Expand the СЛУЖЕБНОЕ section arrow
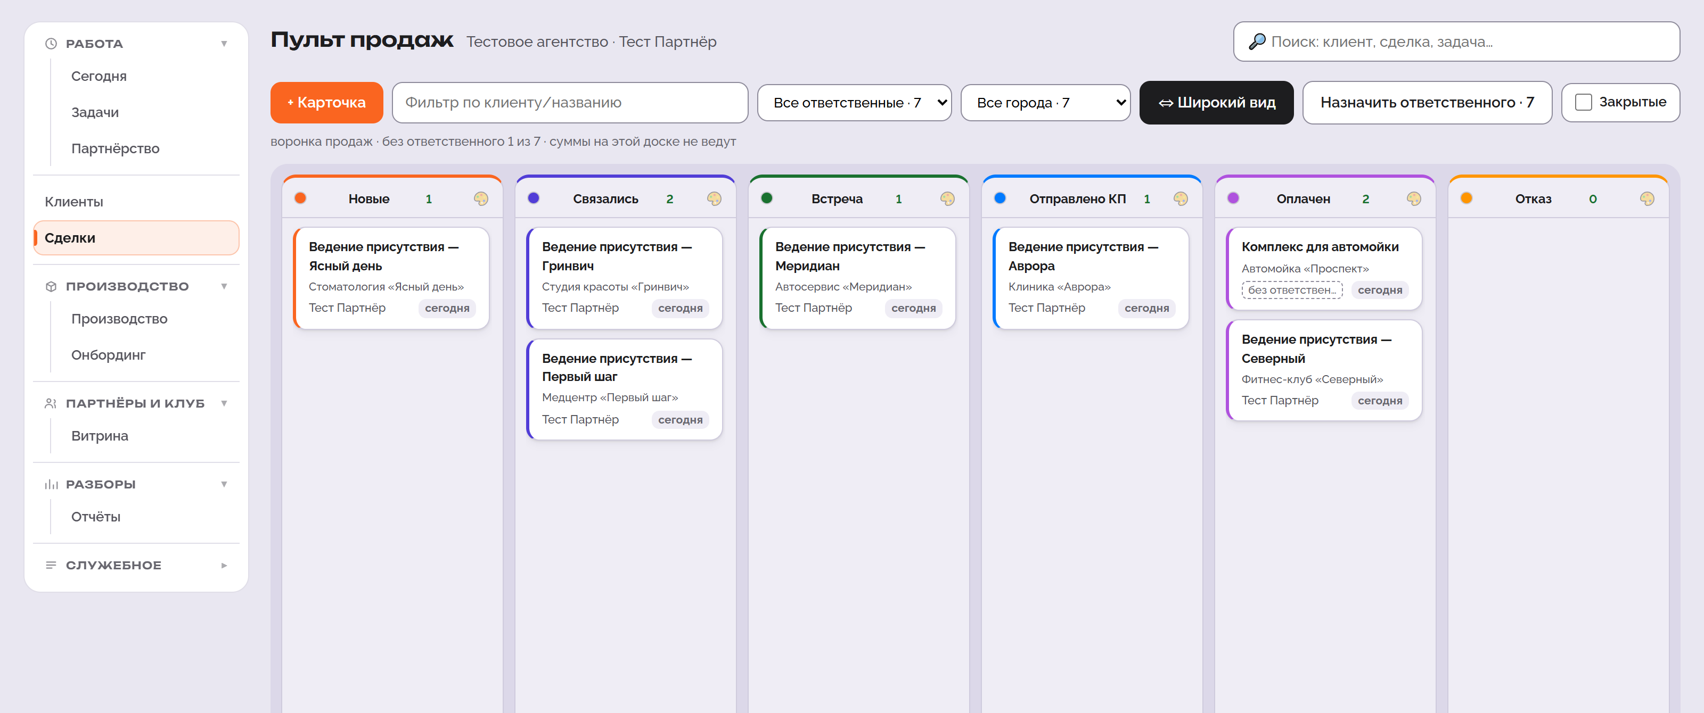This screenshot has height=713, width=1704. (224, 565)
